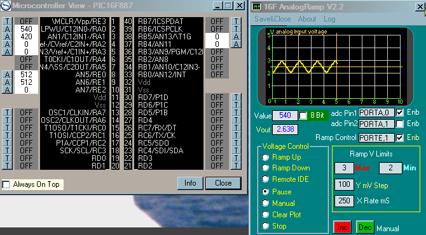
Task: Select the Ramp Up radio button
Action: pyautogui.click(x=265, y=157)
